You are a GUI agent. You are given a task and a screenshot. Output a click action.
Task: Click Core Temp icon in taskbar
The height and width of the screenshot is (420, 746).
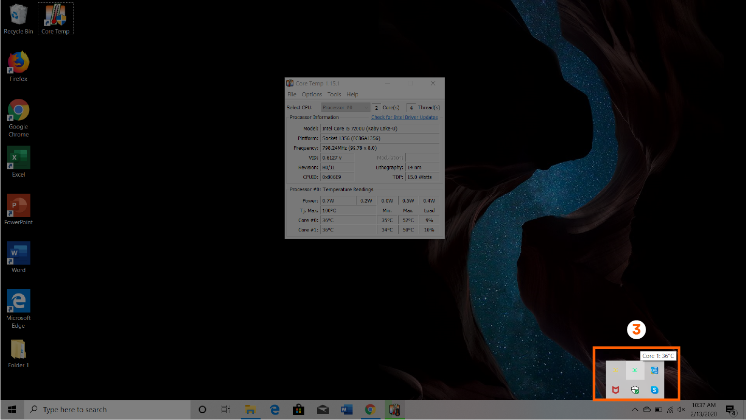click(393, 410)
